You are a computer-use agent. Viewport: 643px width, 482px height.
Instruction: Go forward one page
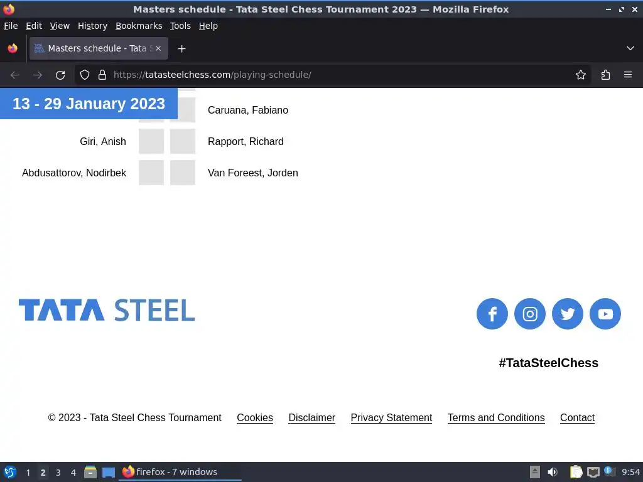(x=38, y=75)
